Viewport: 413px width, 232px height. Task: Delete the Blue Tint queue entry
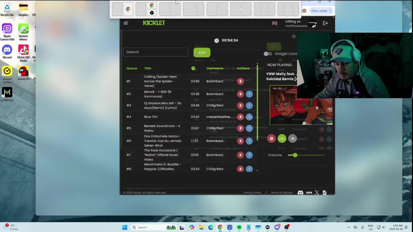tap(240, 117)
